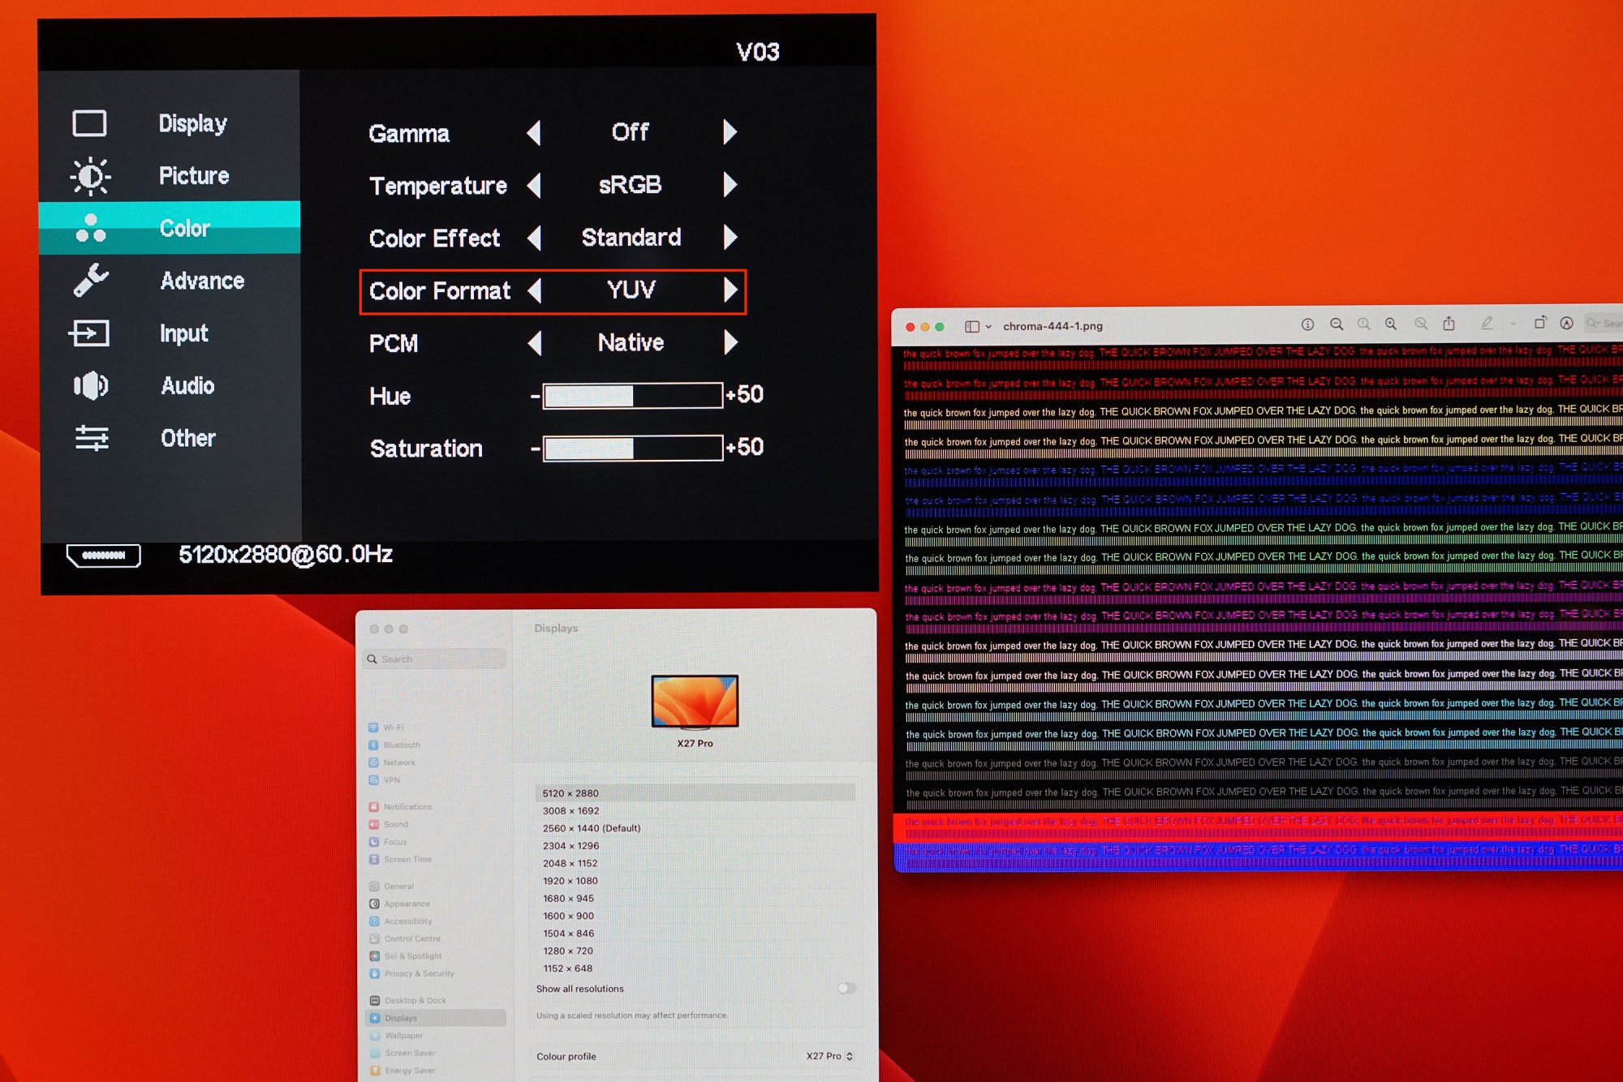Viewport: 1623px width, 1082px height.
Task: Open the Colour profile X27 Pro dropdown
Action: point(829,1056)
